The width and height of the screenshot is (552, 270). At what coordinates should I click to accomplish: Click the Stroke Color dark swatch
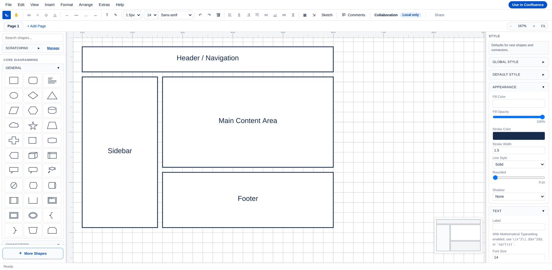[519, 136]
